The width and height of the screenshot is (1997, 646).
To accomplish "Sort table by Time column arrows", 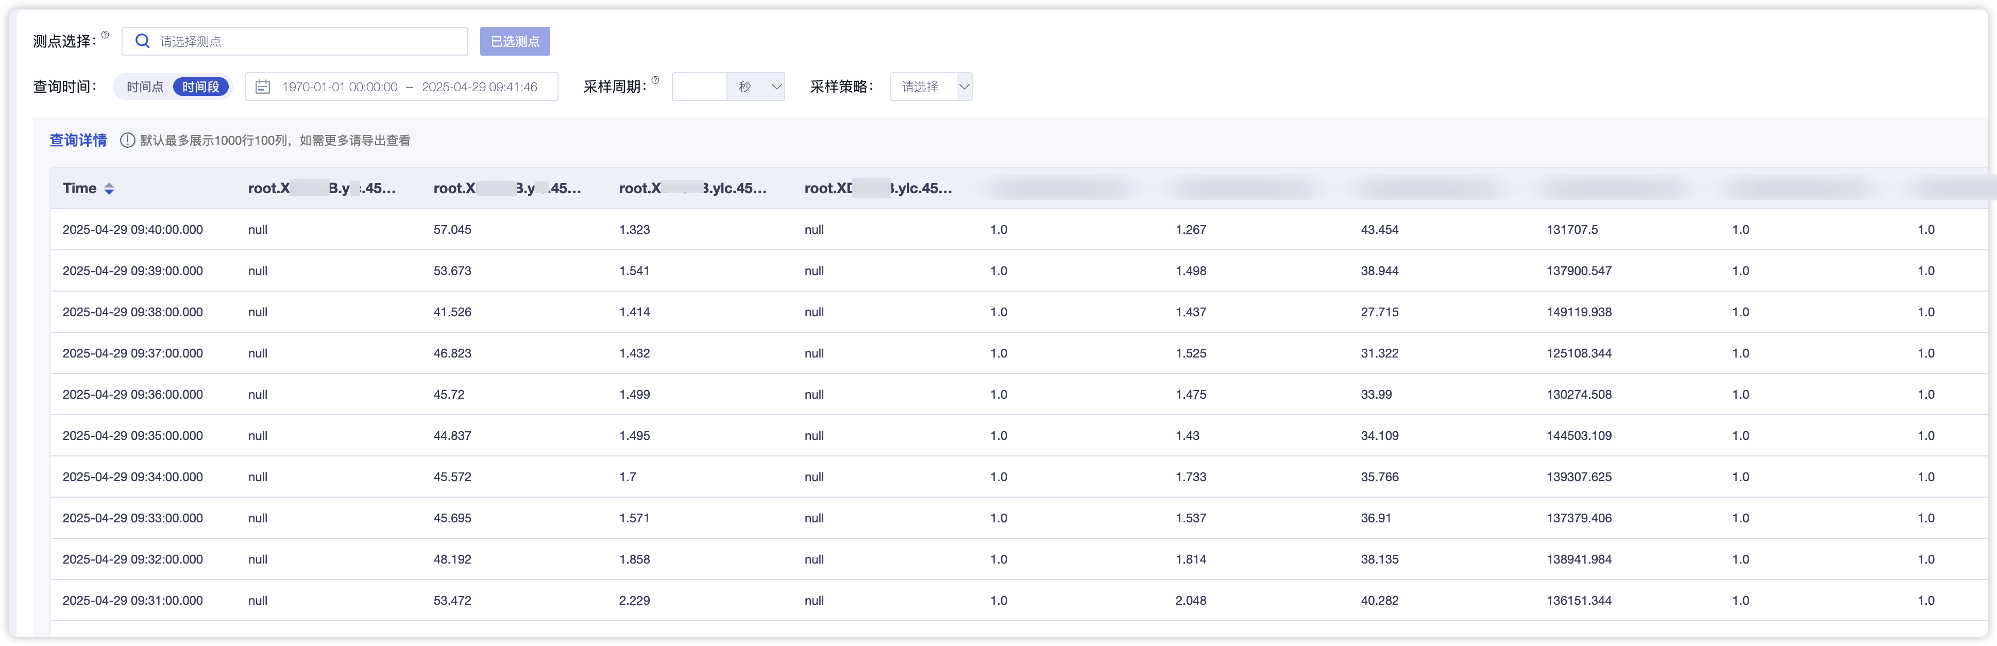I will click(109, 189).
